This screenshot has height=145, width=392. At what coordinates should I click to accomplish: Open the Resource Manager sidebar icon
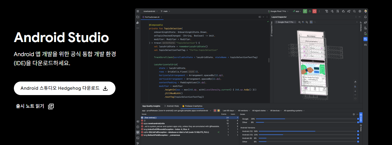tap(138, 23)
